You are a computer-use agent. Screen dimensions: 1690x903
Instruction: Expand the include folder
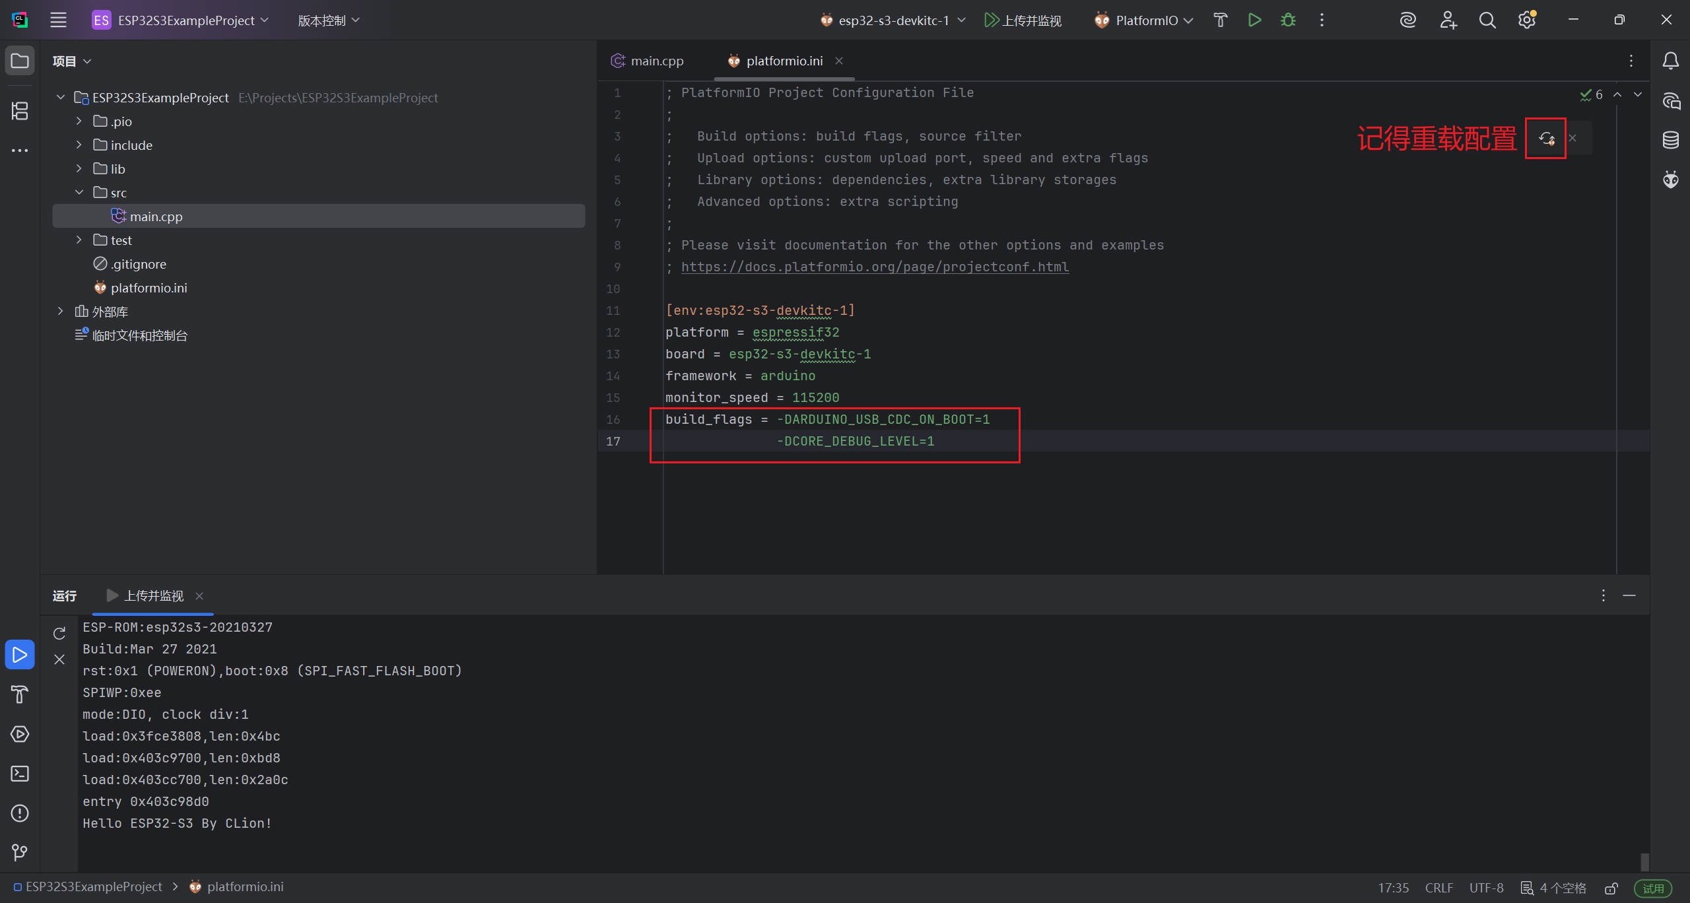[x=79, y=145]
